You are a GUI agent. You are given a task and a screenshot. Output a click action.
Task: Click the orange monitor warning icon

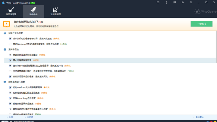[7, 24]
